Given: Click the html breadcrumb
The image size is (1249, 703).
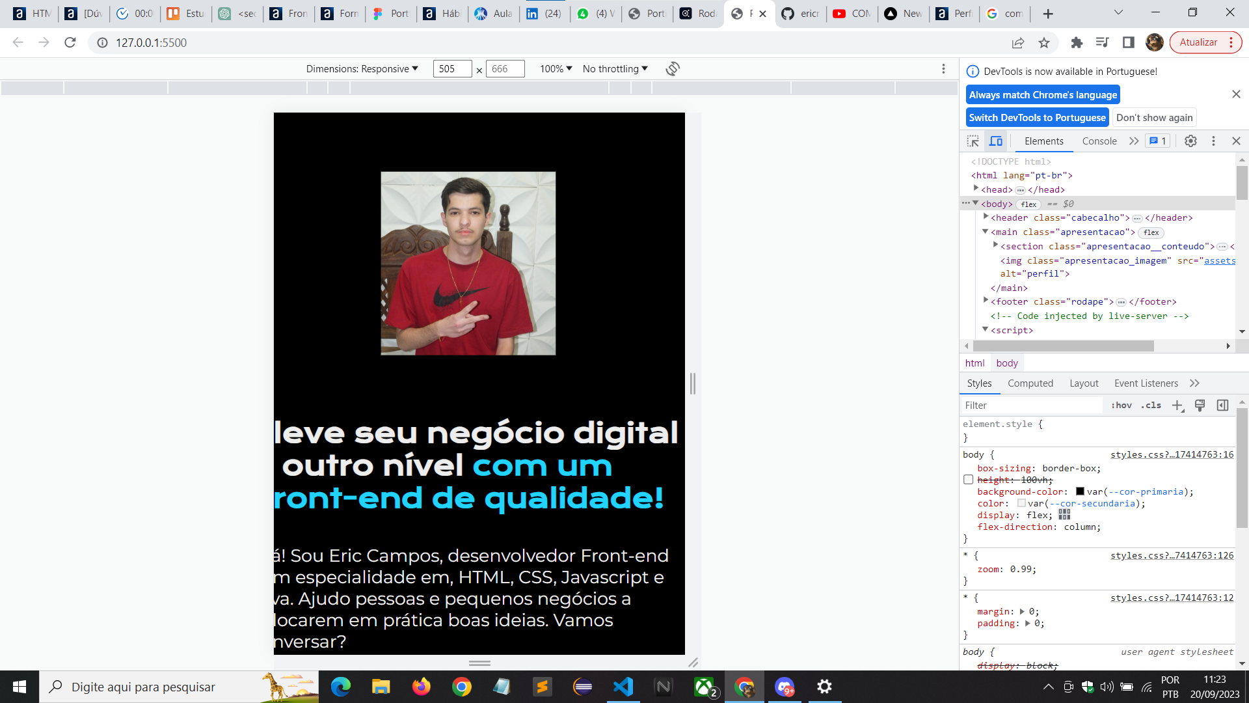Looking at the screenshot, I should tap(974, 363).
